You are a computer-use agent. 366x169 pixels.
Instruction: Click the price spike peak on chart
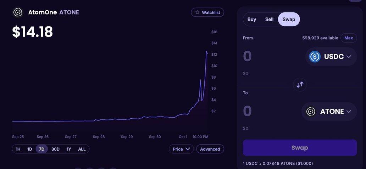206,52
